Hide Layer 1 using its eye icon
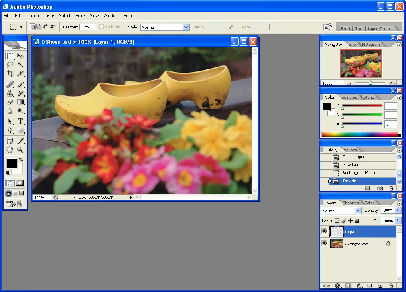The image size is (406, 292). coord(324,232)
